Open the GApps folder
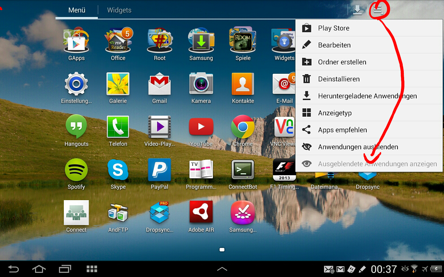444x277 pixels. coord(76,40)
